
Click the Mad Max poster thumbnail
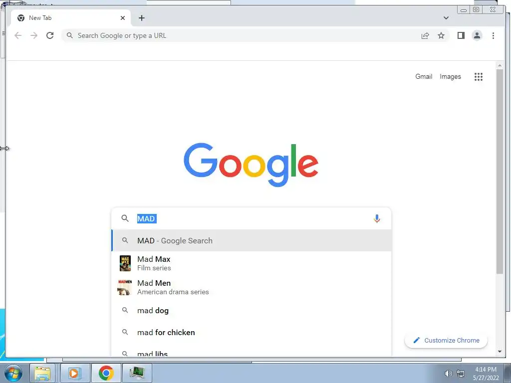(125, 263)
